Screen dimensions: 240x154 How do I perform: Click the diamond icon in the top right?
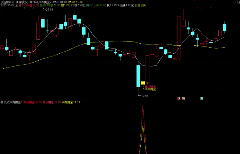click(x=235, y=2)
